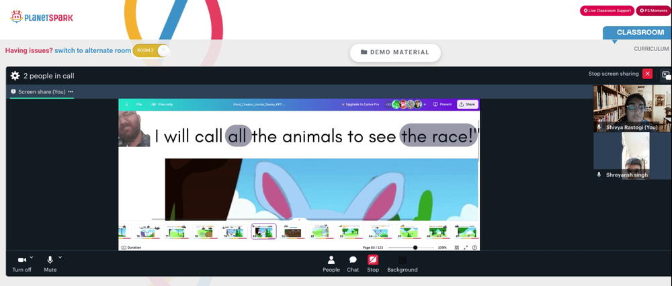The image size is (672, 286).
Task: Expand camera options chevron
Action: point(32,257)
